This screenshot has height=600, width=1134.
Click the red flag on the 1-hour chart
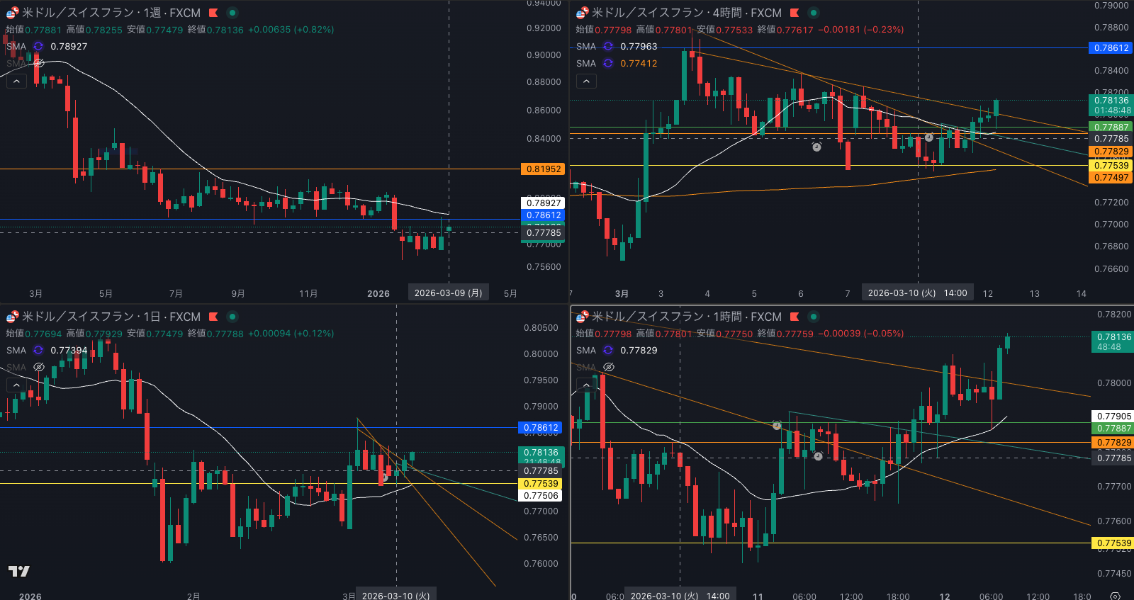pyautogui.click(x=795, y=317)
